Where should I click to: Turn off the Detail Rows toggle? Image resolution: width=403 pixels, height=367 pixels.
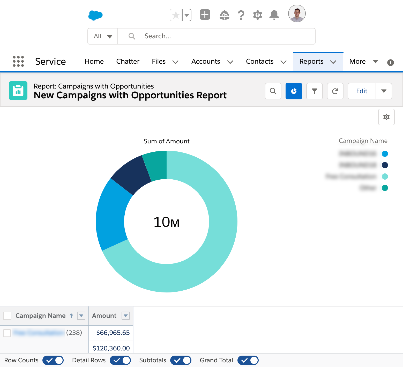click(120, 360)
